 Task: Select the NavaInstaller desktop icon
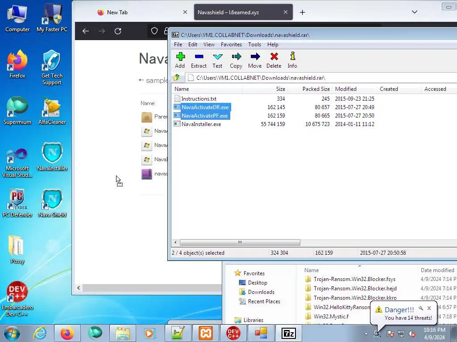(52, 157)
